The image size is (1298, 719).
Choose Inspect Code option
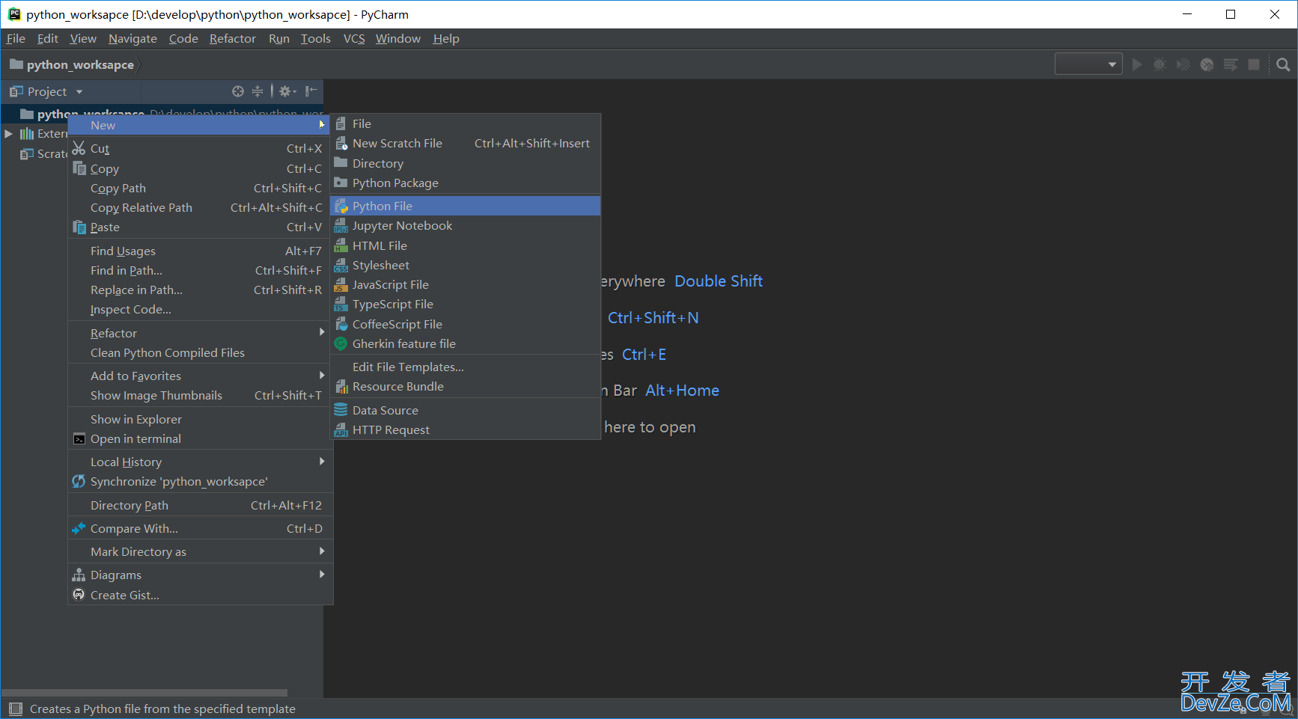click(x=200, y=309)
